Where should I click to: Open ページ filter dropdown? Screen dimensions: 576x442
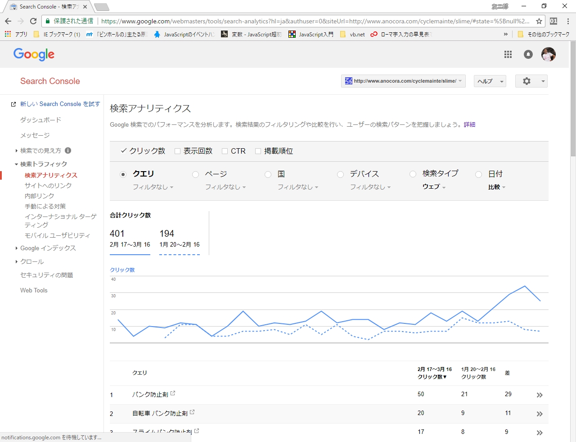click(225, 187)
